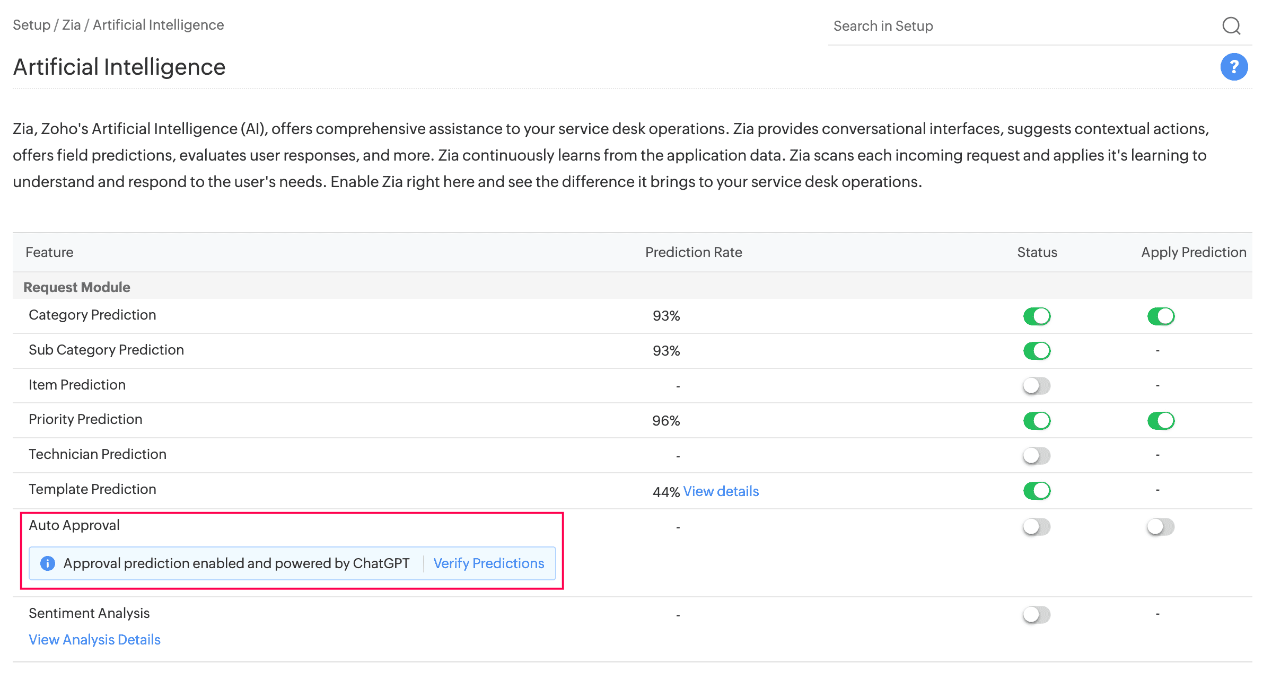Go to Setup in breadcrumb
Image resolution: width=1263 pixels, height=689 pixels.
click(x=31, y=25)
